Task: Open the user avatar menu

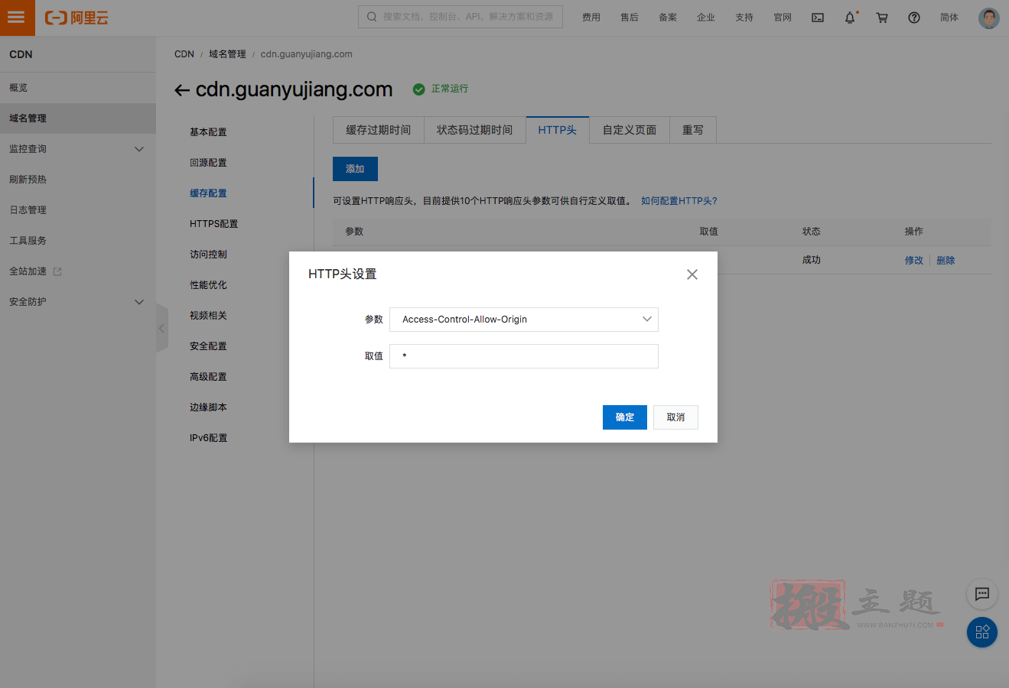Action: 989,18
